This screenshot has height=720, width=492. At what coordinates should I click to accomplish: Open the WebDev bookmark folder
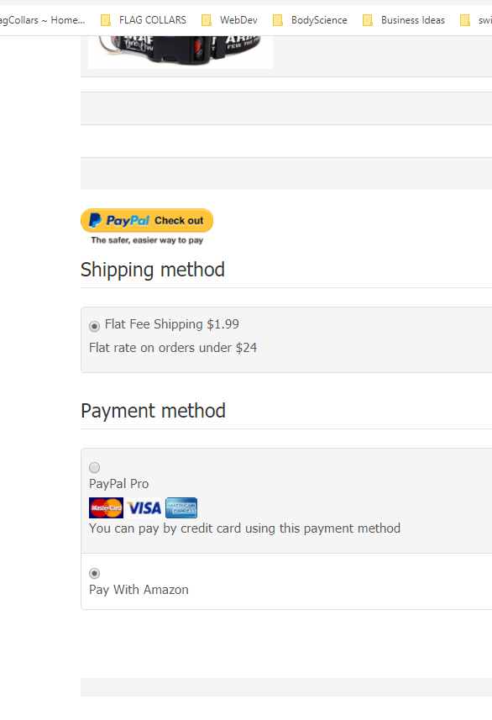(x=229, y=20)
